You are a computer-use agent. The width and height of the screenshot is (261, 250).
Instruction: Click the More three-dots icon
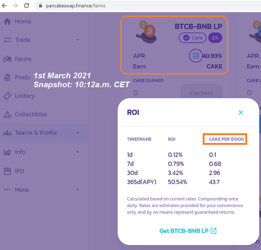7,190
